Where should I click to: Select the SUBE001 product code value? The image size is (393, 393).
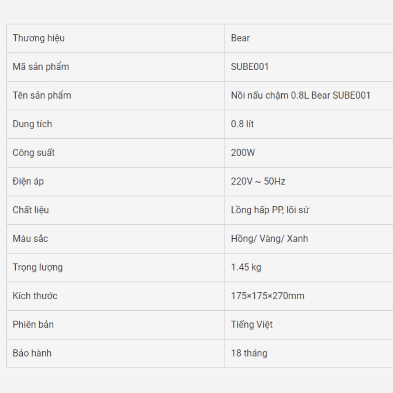tap(249, 67)
